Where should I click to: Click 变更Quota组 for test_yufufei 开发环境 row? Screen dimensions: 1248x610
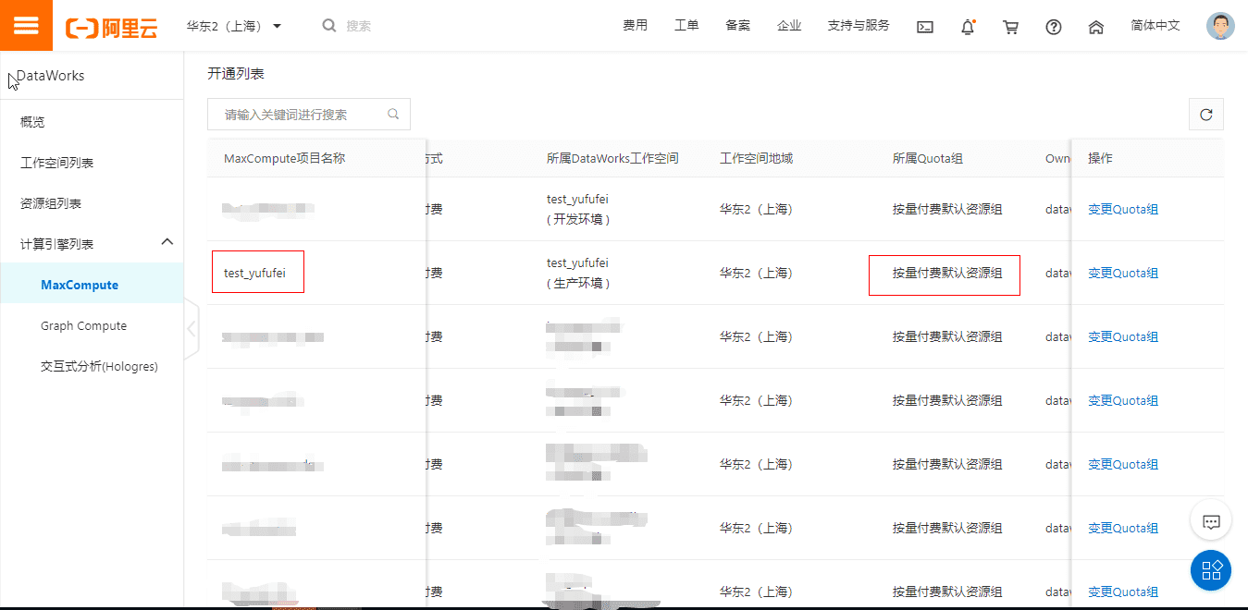(x=1123, y=209)
